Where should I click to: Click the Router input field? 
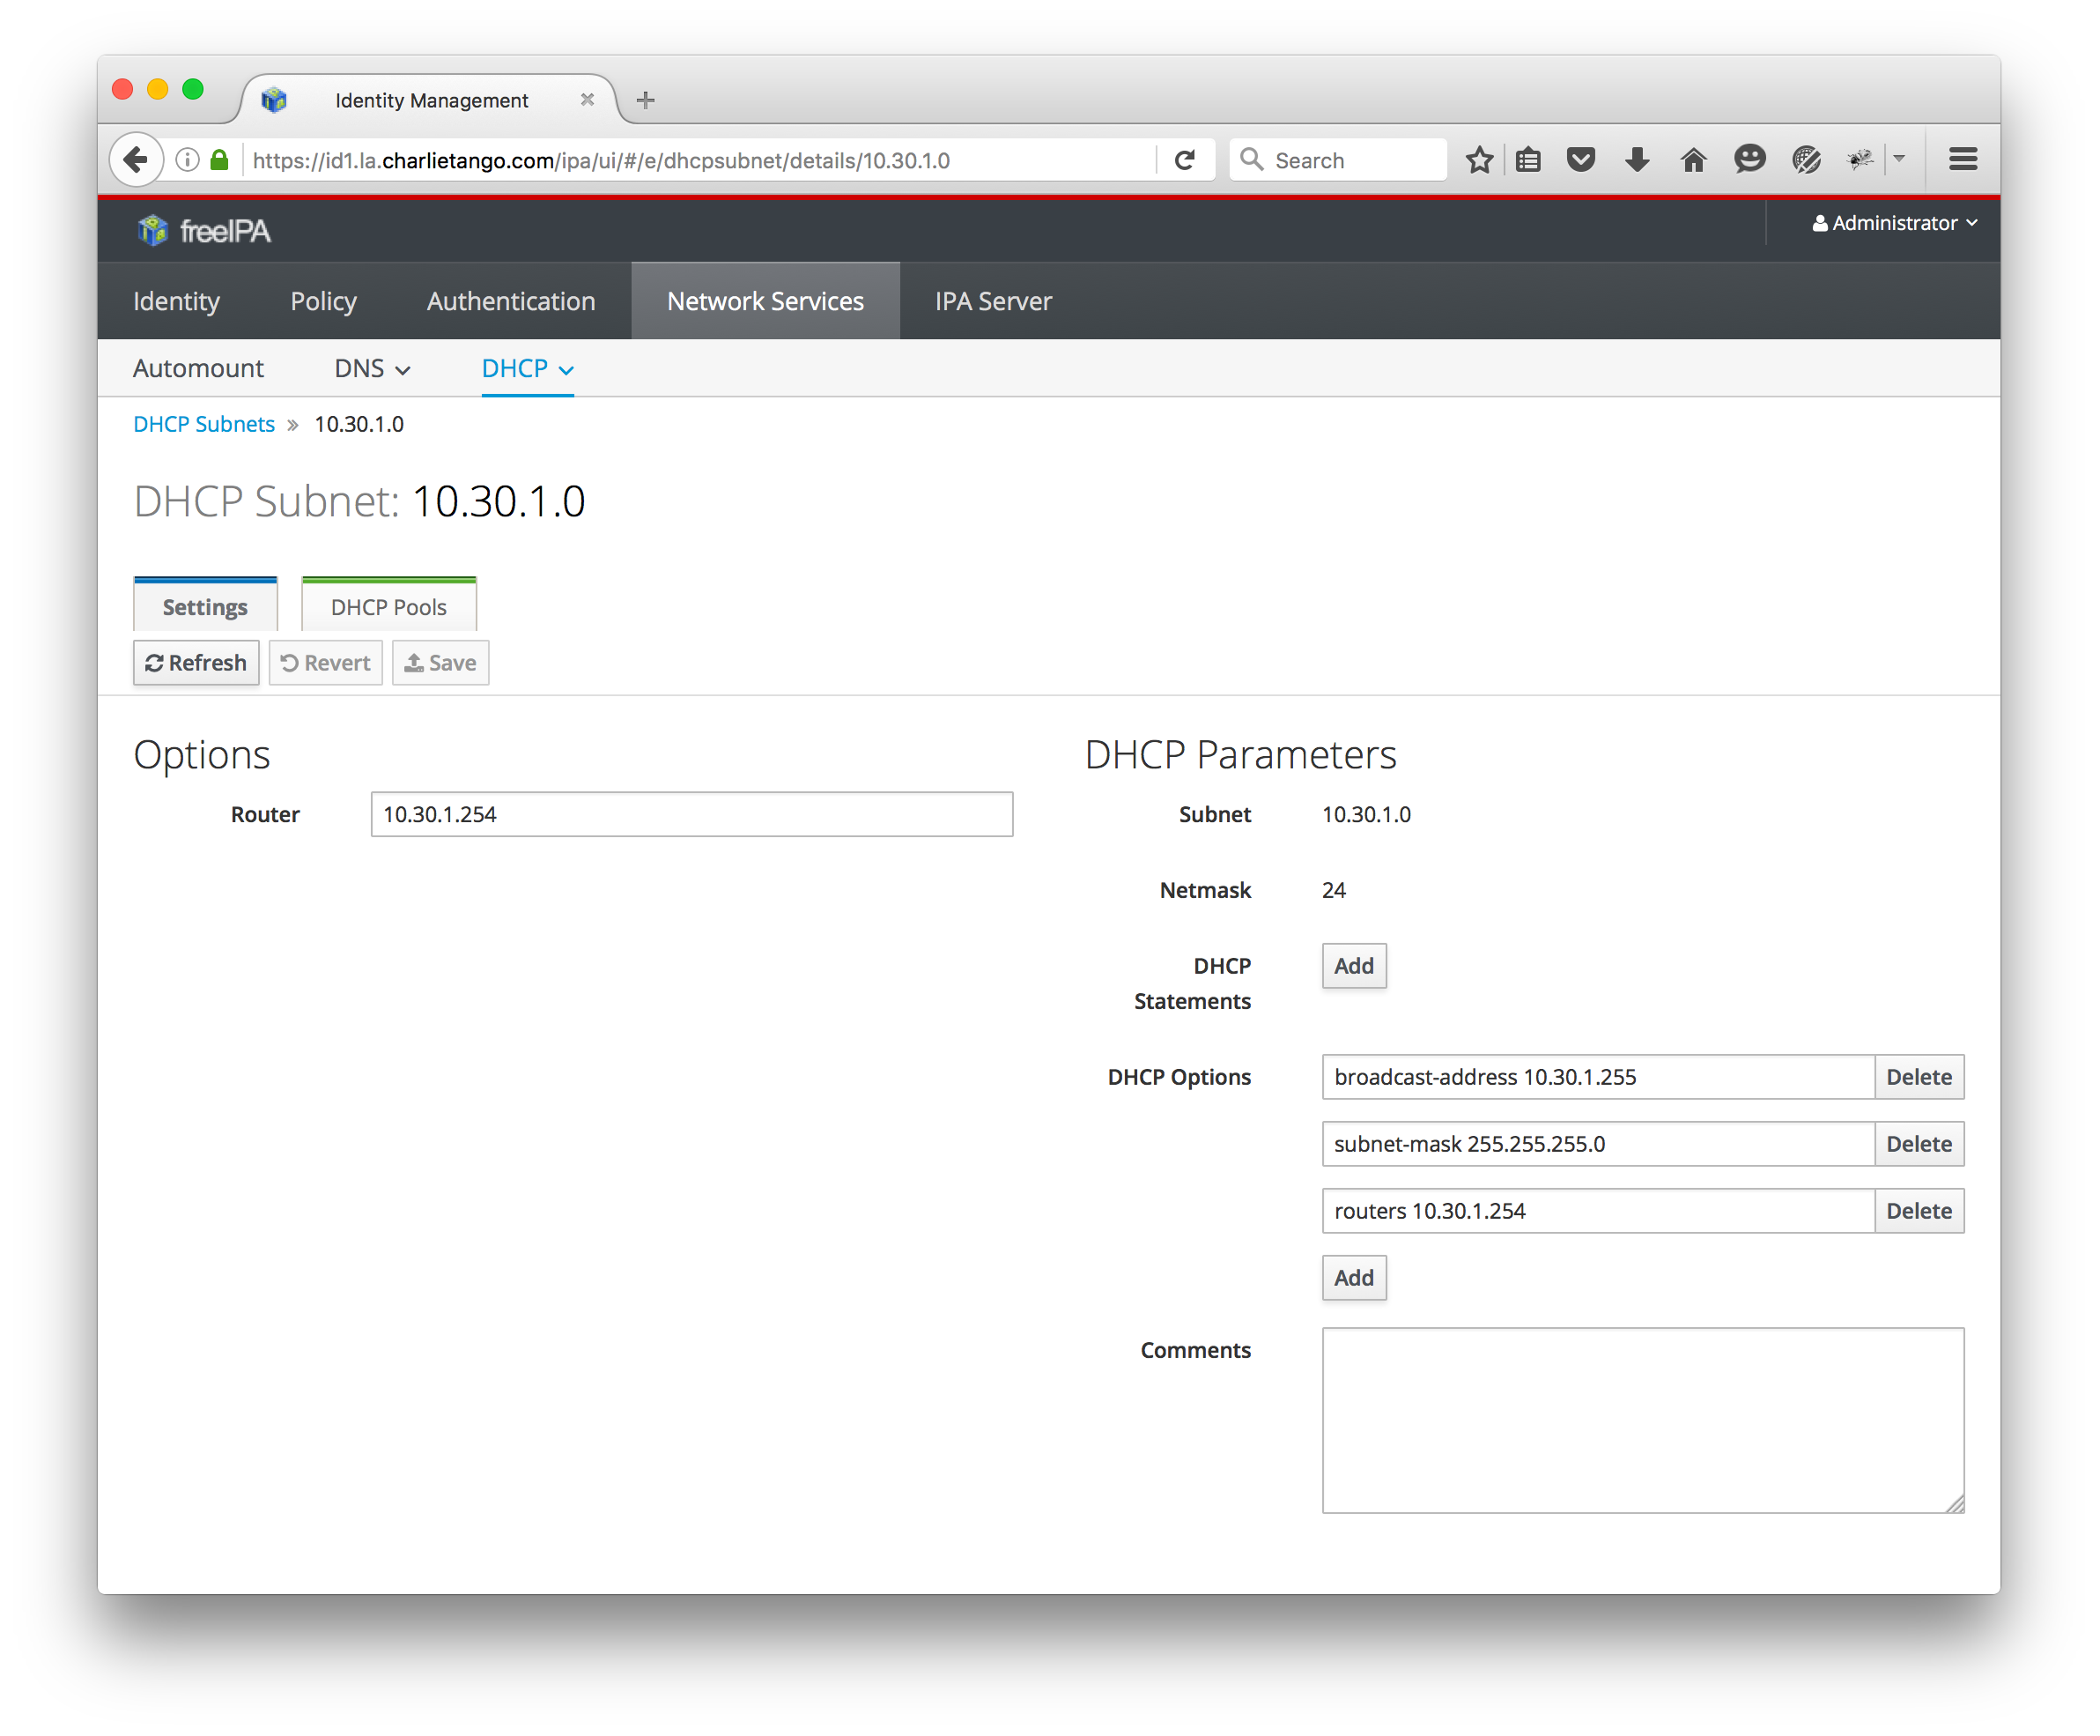pyautogui.click(x=691, y=814)
